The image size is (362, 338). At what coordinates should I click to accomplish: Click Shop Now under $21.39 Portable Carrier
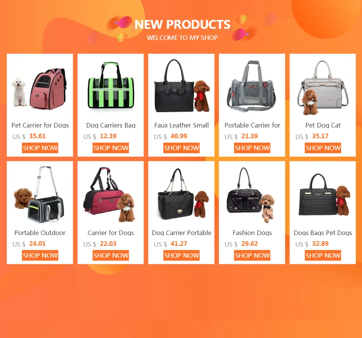click(252, 148)
